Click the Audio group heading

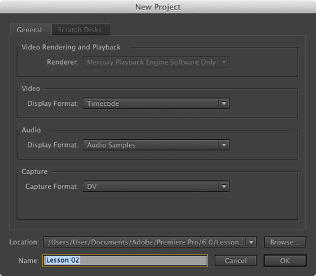click(x=31, y=130)
